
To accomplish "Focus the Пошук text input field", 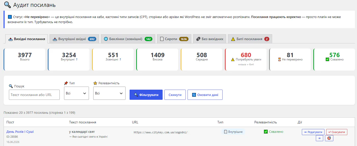I will tap(34, 95).
